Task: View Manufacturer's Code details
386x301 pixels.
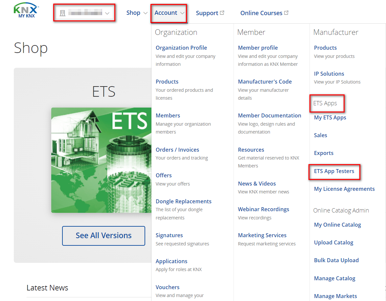Action: point(265,82)
